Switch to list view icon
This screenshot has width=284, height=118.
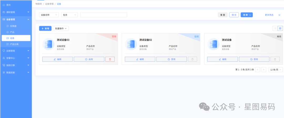tap(275, 29)
